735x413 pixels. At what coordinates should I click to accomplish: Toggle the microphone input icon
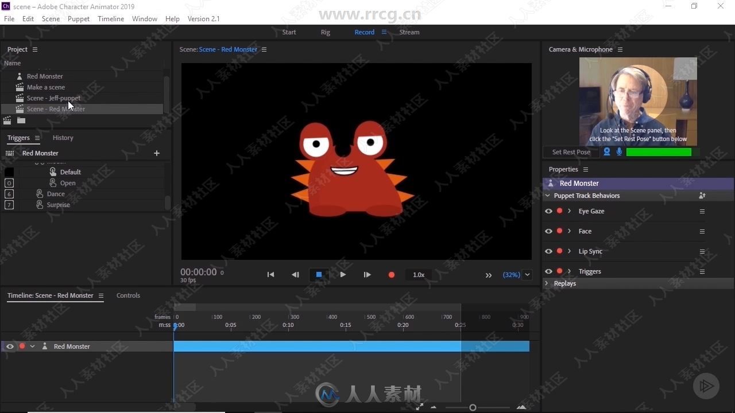click(x=619, y=152)
